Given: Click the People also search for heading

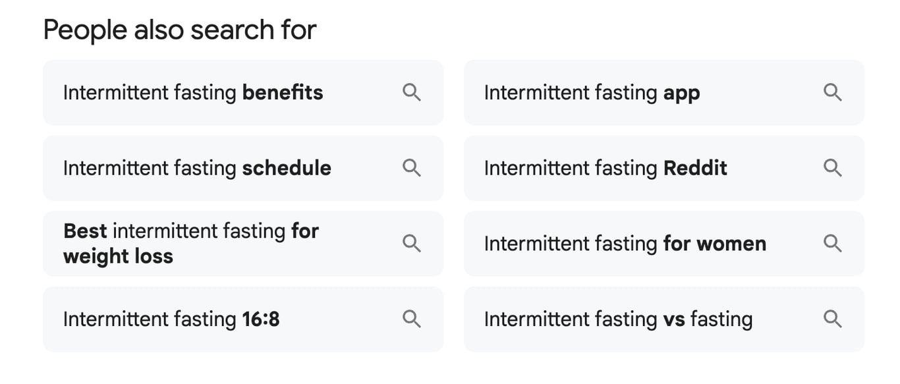Looking at the screenshot, I should [x=179, y=29].
